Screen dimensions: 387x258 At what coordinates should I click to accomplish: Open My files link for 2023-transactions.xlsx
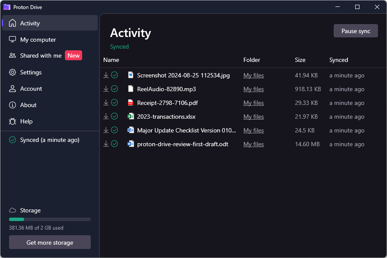[253, 117]
